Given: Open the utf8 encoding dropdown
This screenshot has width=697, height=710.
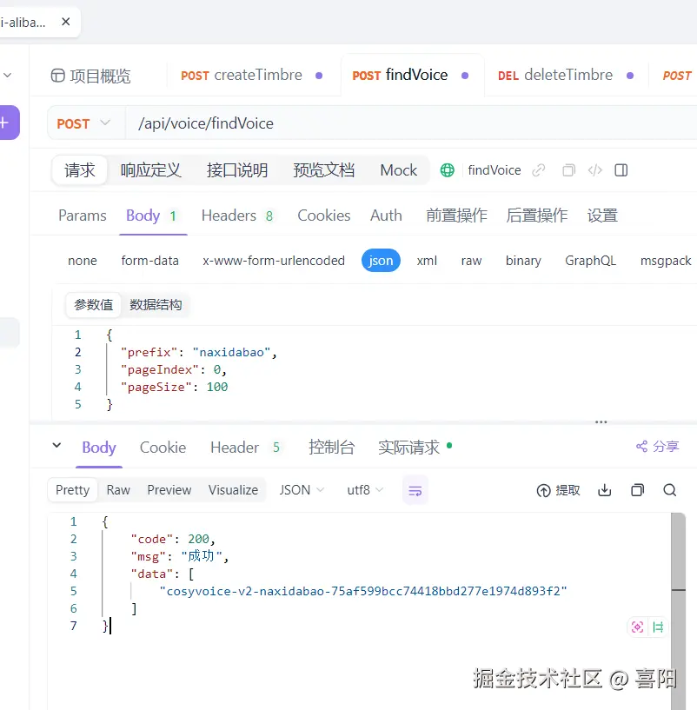Looking at the screenshot, I should point(365,489).
